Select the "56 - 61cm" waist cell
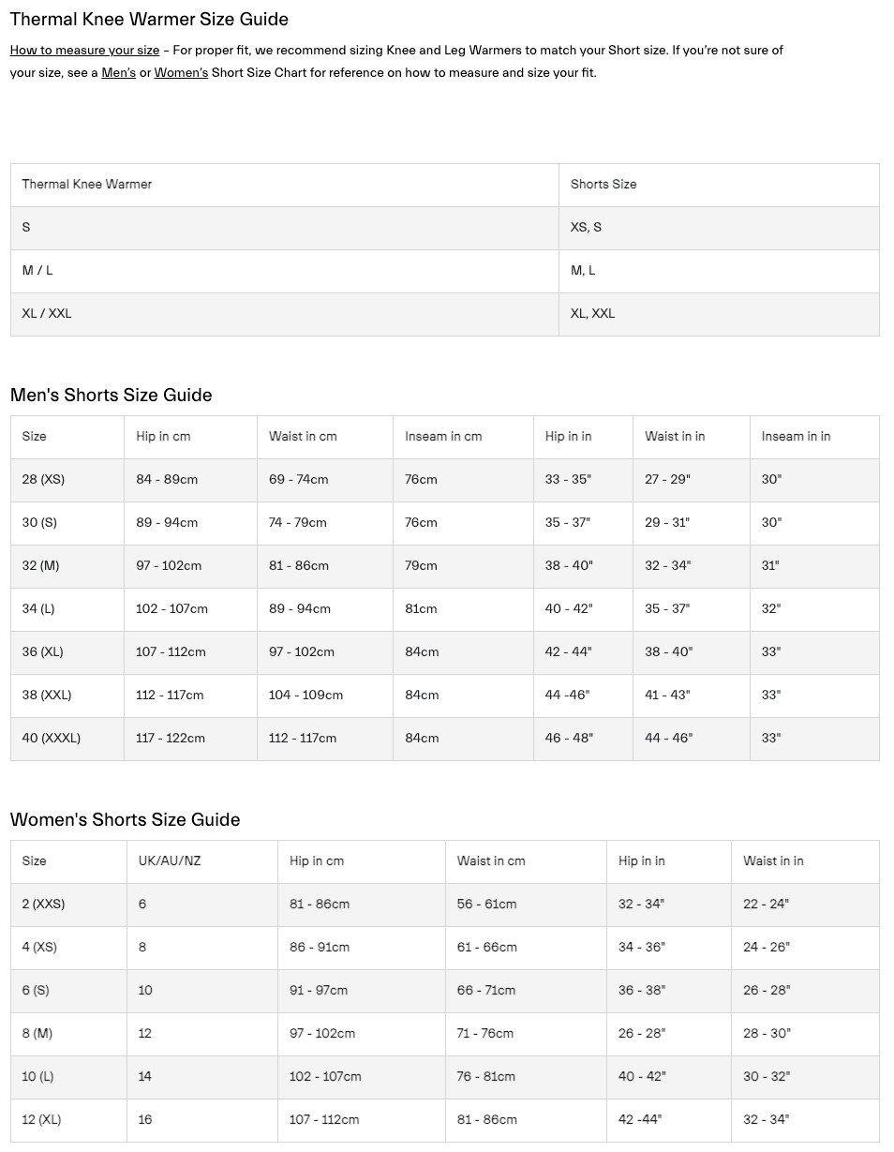 click(x=486, y=905)
